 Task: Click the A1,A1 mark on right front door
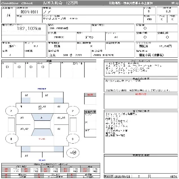(61, 118)
